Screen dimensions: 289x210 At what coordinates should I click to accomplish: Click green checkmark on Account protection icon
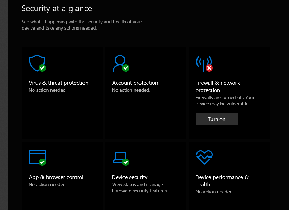coord(126,68)
